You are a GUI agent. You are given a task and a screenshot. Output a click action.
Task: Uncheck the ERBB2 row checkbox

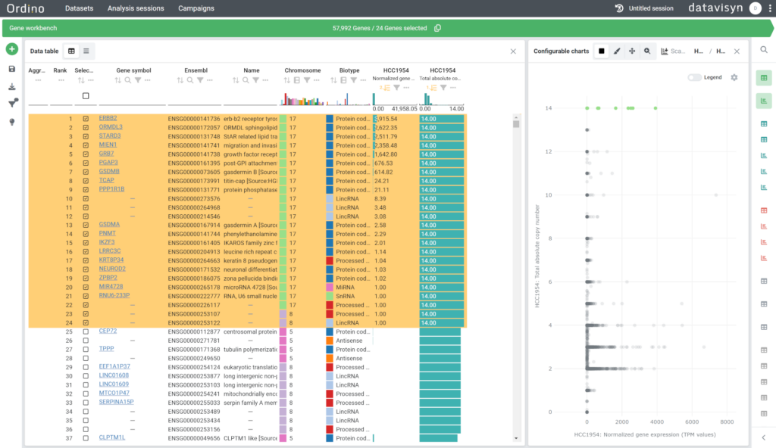86,119
